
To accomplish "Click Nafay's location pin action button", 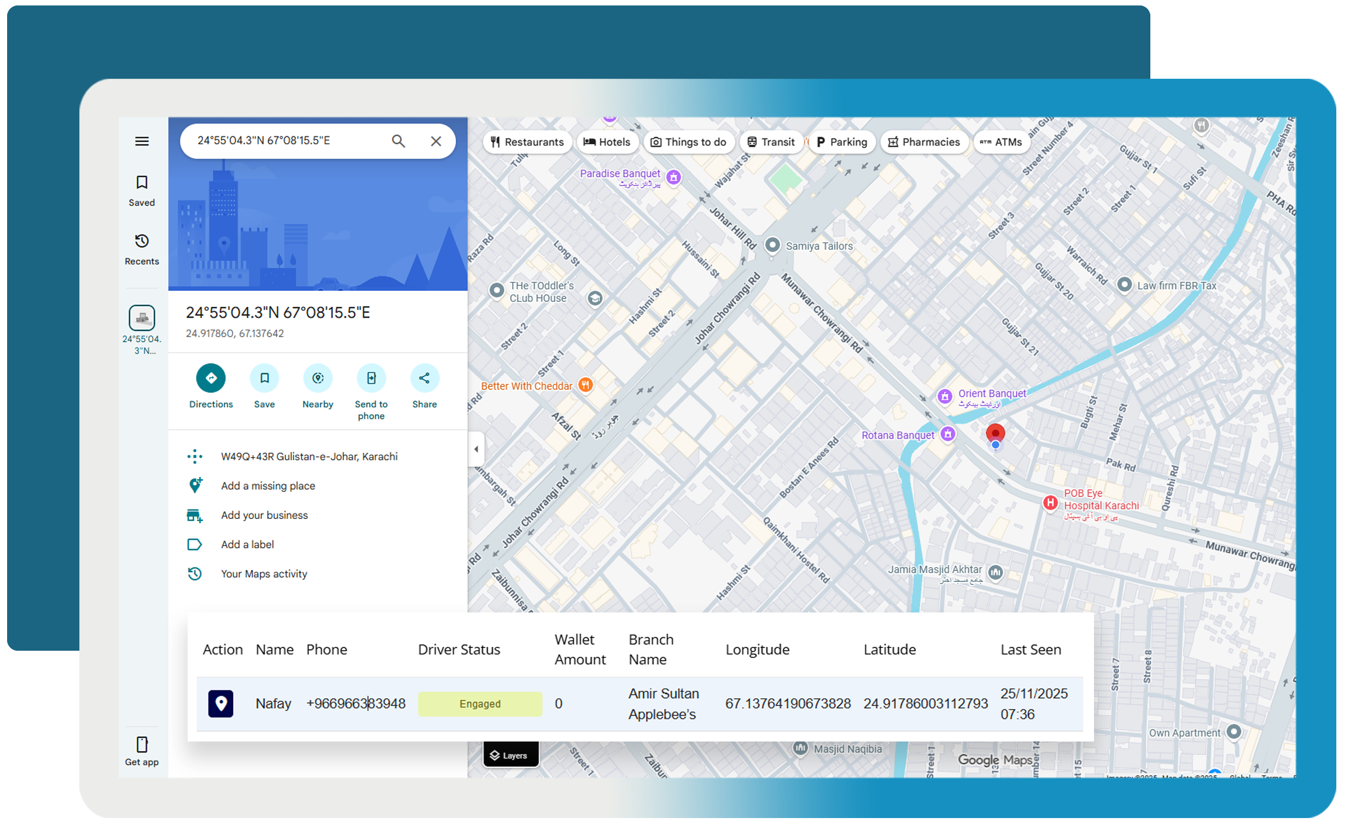I will click(220, 703).
